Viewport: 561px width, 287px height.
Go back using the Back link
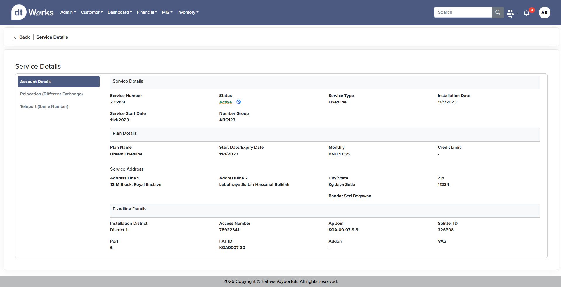[25, 37]
